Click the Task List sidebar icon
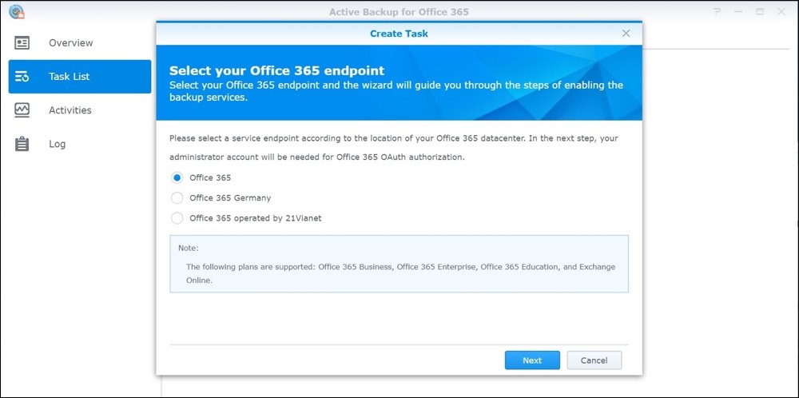The image size is (799, 398). 22,77
